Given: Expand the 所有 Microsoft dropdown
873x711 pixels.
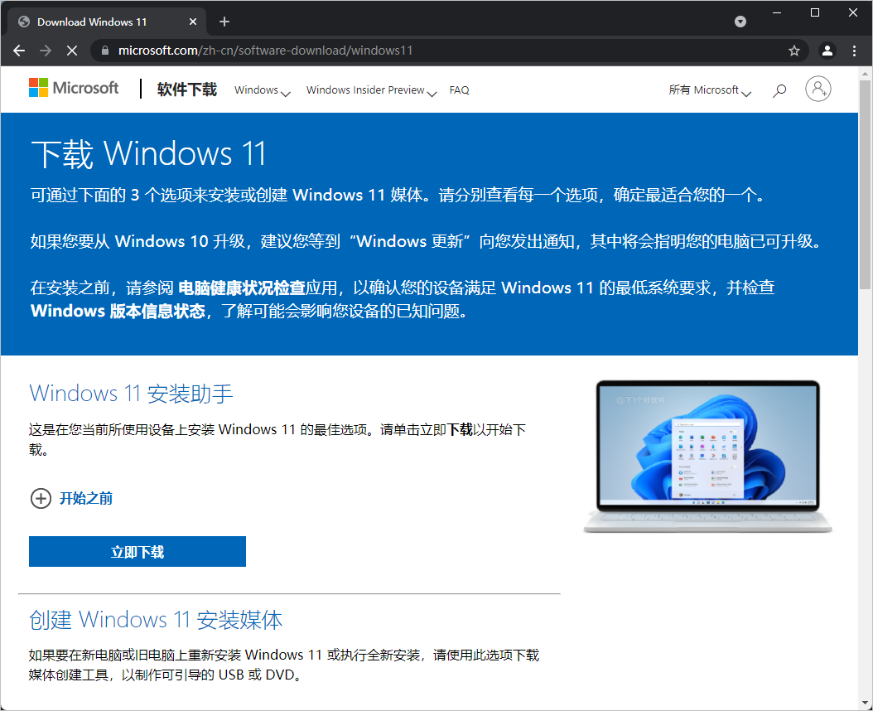Looking at the screenshot, I should 710,90.
